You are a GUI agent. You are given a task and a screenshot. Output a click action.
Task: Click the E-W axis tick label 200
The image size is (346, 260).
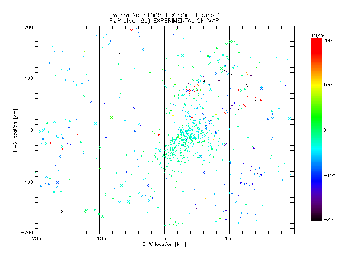click(x=294, y=239)
